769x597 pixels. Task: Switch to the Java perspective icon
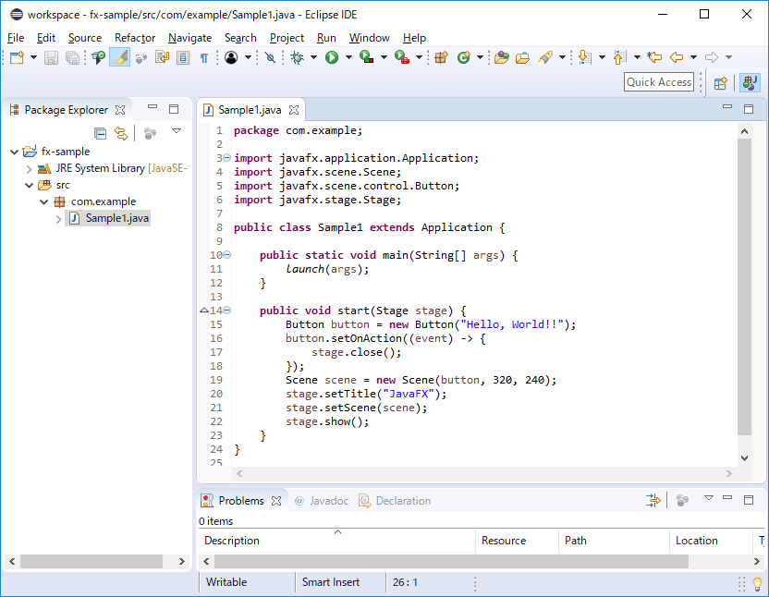(x=750, y=82)
